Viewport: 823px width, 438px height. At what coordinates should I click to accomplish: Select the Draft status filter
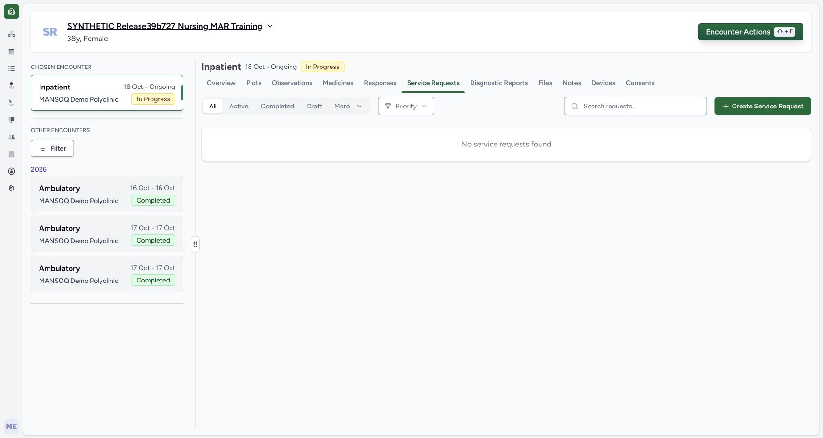pyautogui.click(x=314, y=106)
